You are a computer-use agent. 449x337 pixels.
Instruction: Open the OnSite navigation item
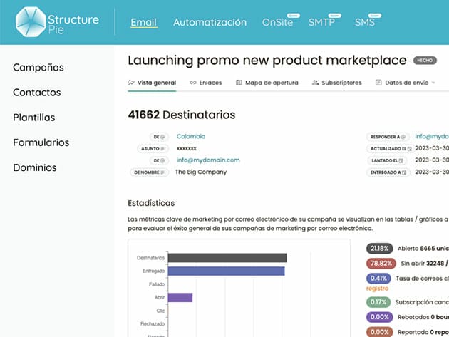click(277, 22)
